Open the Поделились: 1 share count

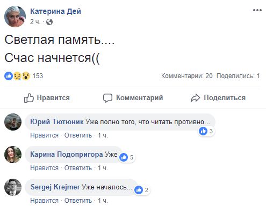click(238, 76)
